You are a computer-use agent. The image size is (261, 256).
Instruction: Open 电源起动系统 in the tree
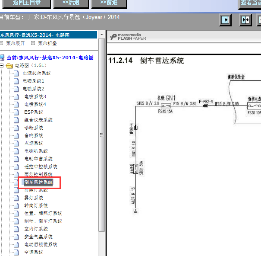point(37,73)
